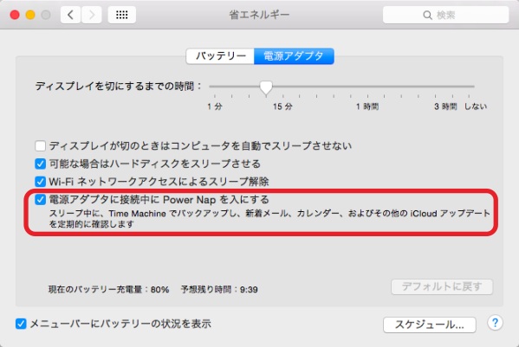Click the display sleep slider thumb
Viewport: 519px width, 347px height.
point(266,88)
